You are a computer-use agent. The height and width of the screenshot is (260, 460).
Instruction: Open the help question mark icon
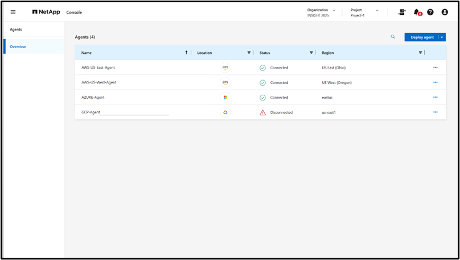(x=430, y=12)
